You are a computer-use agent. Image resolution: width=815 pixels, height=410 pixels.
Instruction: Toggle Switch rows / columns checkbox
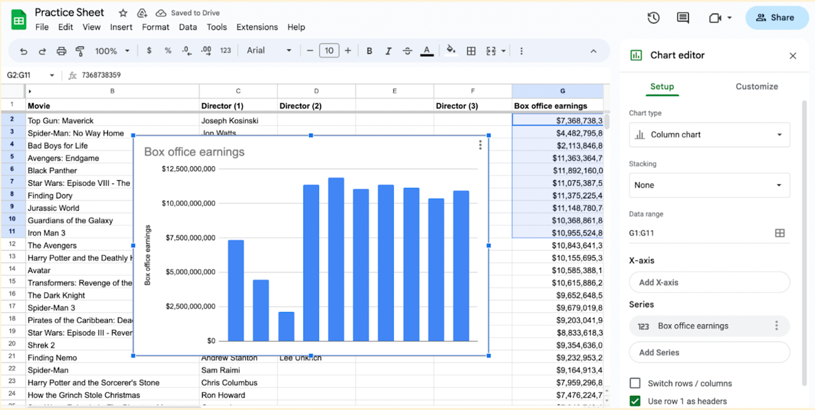635,383
